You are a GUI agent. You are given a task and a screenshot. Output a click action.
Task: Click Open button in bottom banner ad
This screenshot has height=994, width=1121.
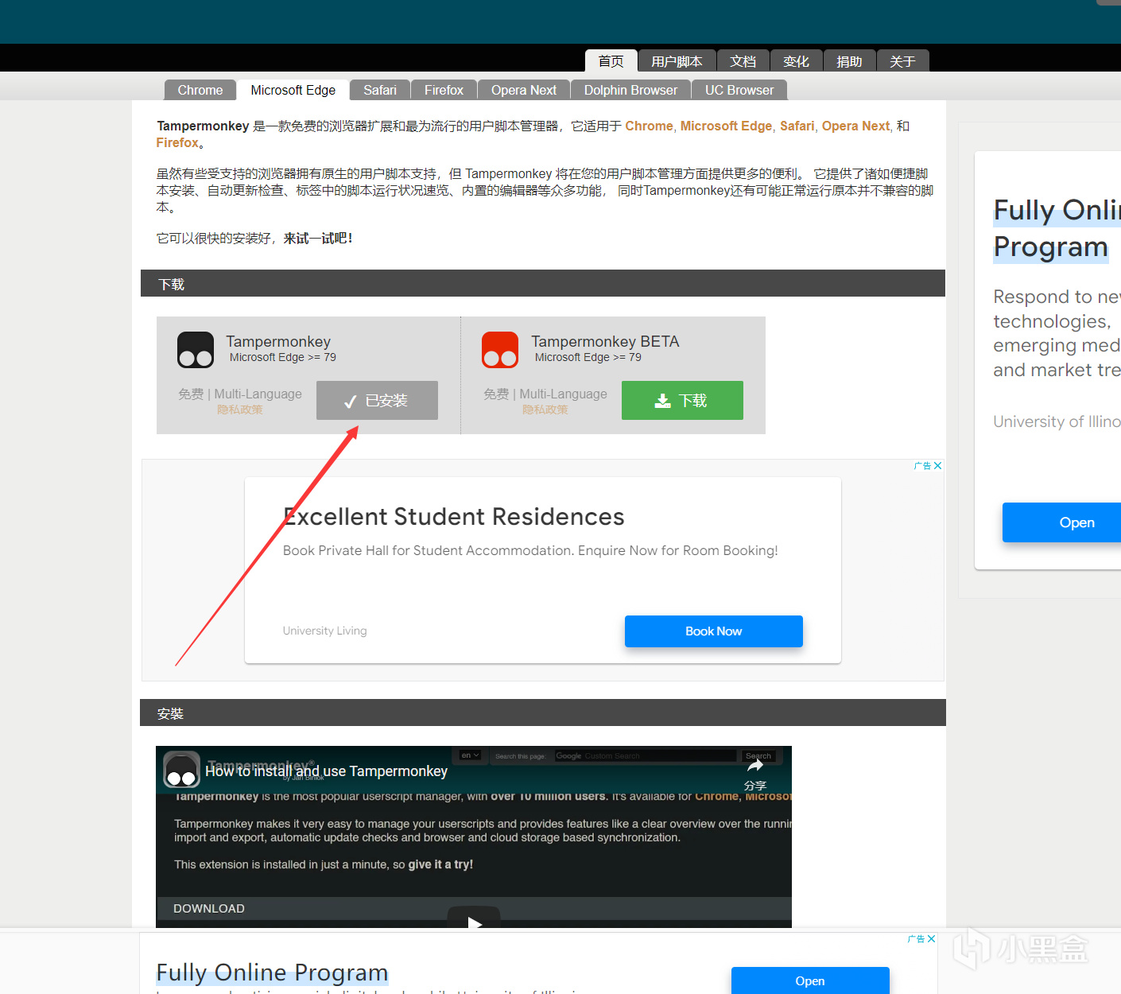click(810, 980)
